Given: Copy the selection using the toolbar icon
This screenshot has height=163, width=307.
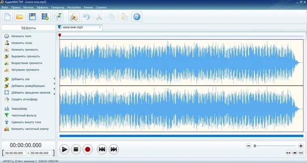Looking at the screenshot, I should click(111, 17).
